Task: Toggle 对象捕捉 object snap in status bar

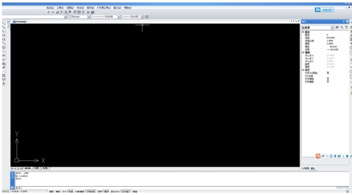Action: (80, 192)
